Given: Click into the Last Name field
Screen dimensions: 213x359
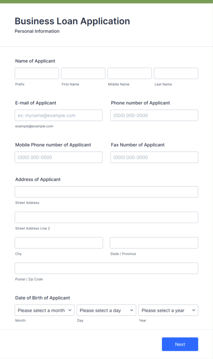Looking at the screenshot, I should [x=176, y=73].
